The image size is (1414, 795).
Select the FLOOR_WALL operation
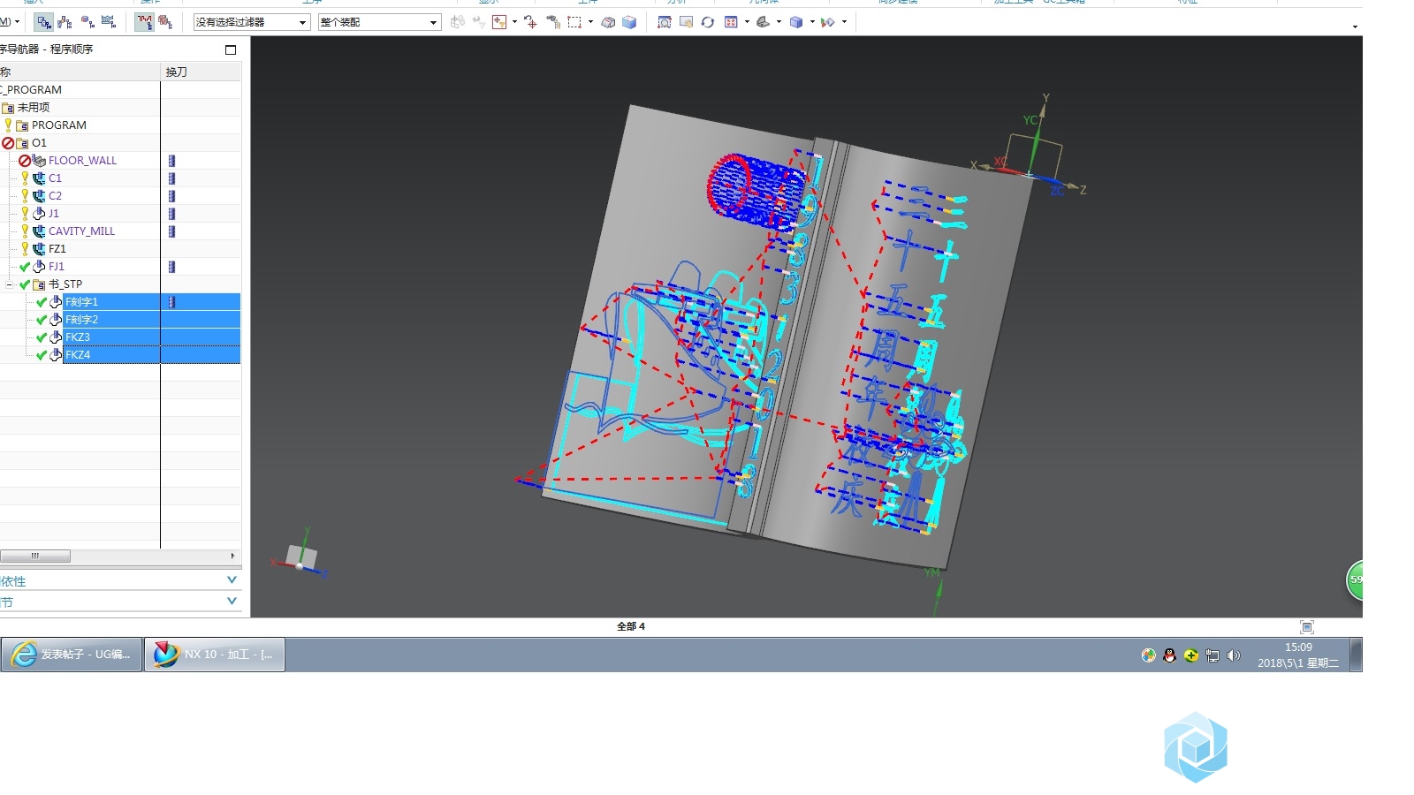[82, 161]
